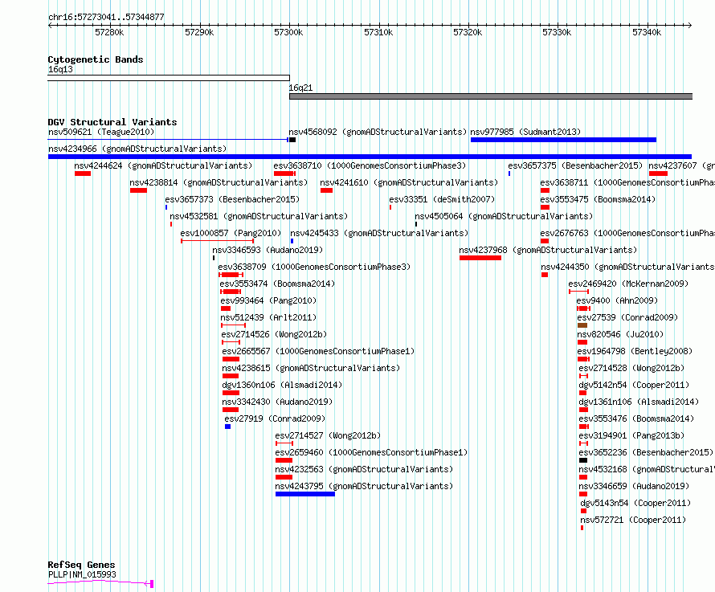Click esv1964798 (Bentley2008) label
715x592 pixels.
(x=635, y=351)
